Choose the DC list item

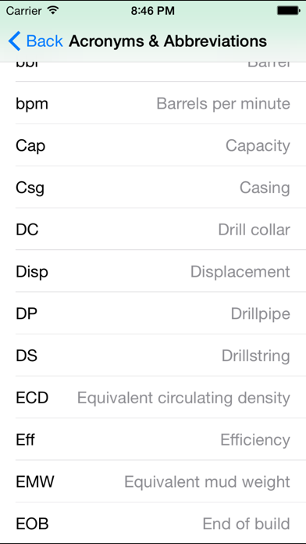click(153, 229)
